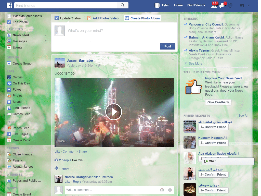
Task: Click the On This Day icon
Action: tap(9, 83)
